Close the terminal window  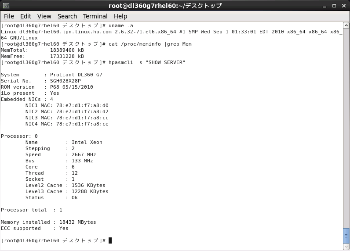[x=344, y=6]
